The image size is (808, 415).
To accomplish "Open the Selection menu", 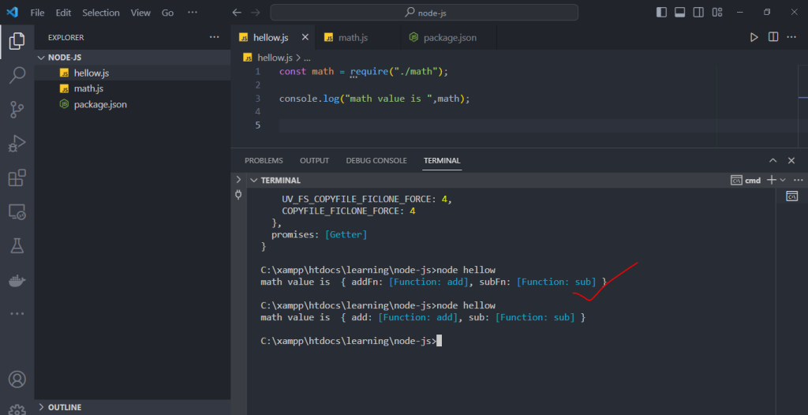I will (101, 13).
